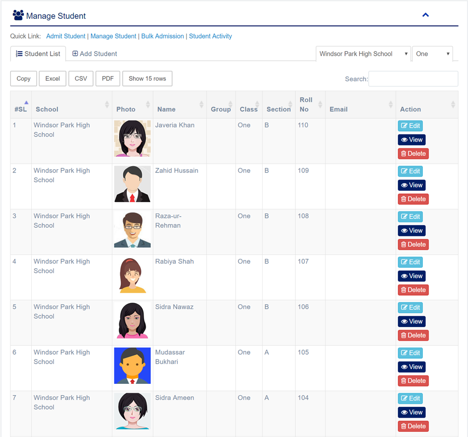Edit Javeria Khan's student record
468x437 pixels.
[x=410, y=126]
